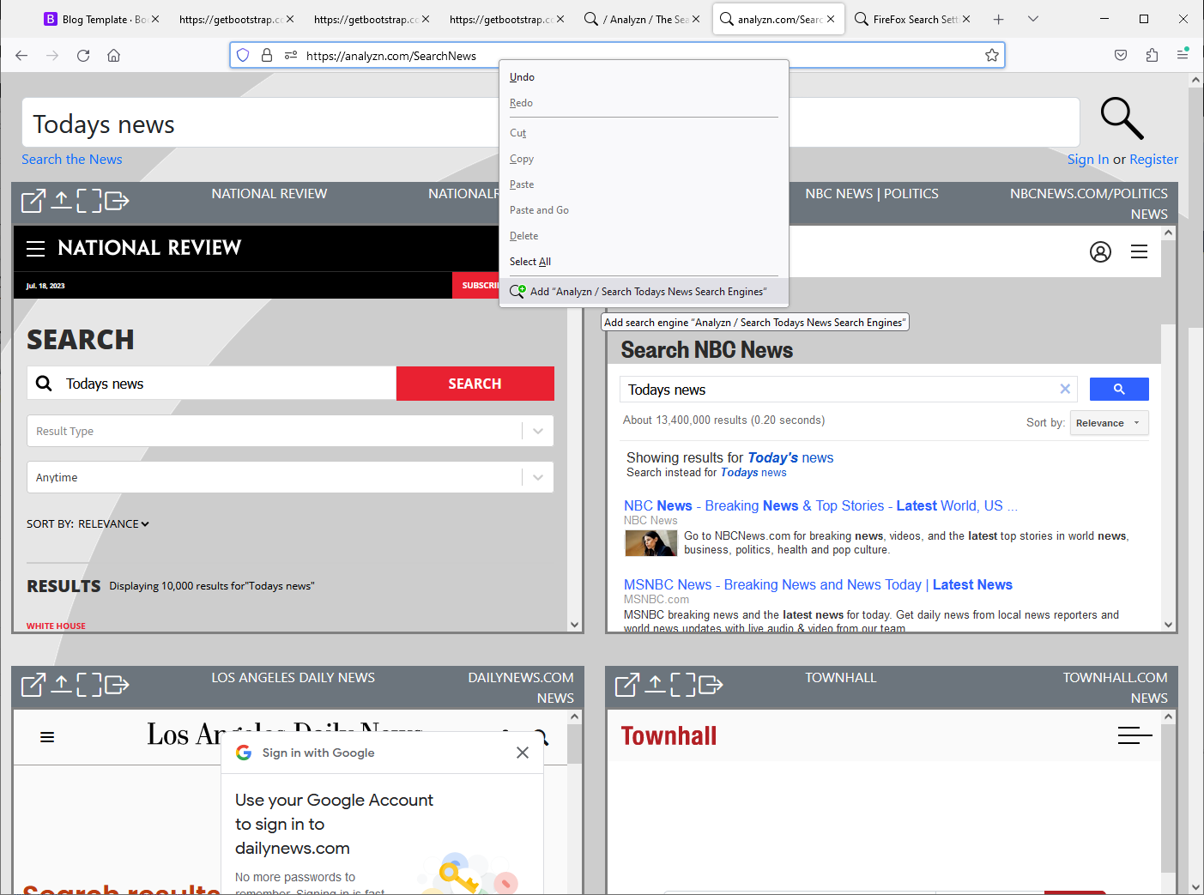1204x895 pixels.
Task: Choose Select All in the context menu
Action: tap(644, 262)
